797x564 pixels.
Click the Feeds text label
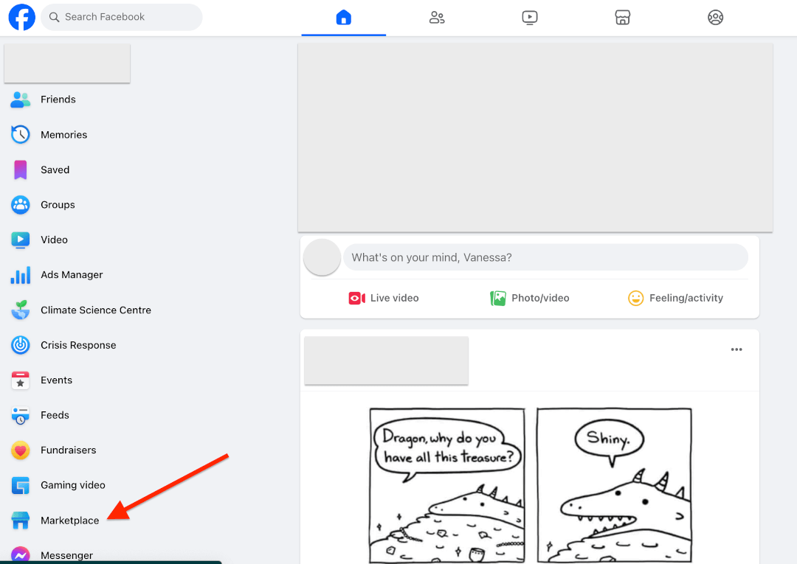point(55,415)
